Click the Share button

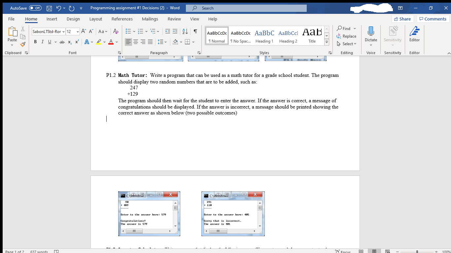tap(402, 19)
